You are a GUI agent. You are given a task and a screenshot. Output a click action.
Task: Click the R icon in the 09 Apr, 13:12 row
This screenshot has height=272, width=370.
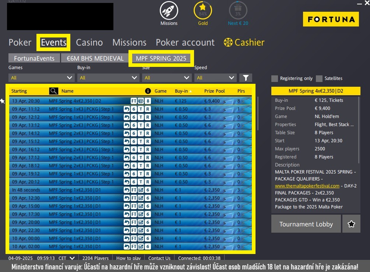point(148,125)
